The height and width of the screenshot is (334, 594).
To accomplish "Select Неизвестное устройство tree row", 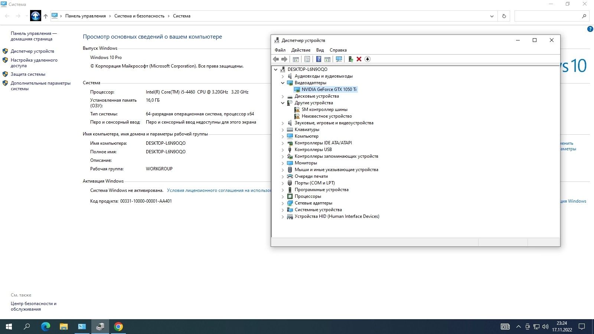I will coord(327,116).
